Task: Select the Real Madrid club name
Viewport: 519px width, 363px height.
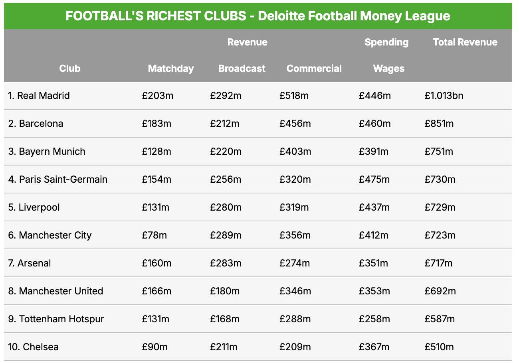Action: [39, 96]
